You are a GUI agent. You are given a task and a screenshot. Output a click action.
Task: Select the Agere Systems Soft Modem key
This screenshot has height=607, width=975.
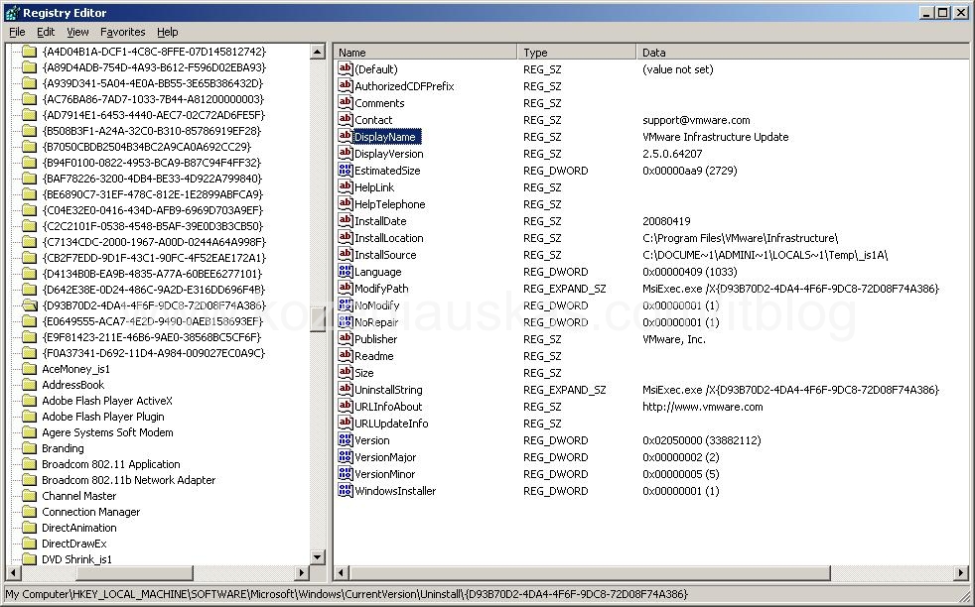point(107,432)
